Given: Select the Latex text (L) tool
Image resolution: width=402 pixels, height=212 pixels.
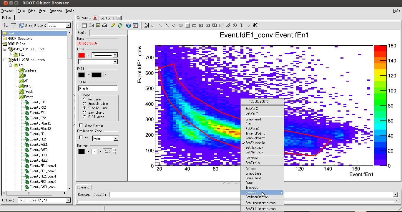Looking at the screenshot, I should pyautogui.click(x=242, y=25).
